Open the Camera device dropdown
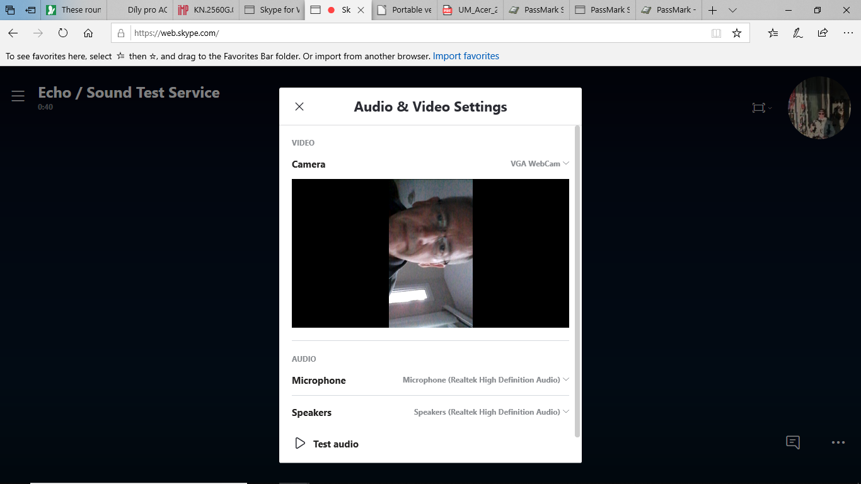 [540, 163]
